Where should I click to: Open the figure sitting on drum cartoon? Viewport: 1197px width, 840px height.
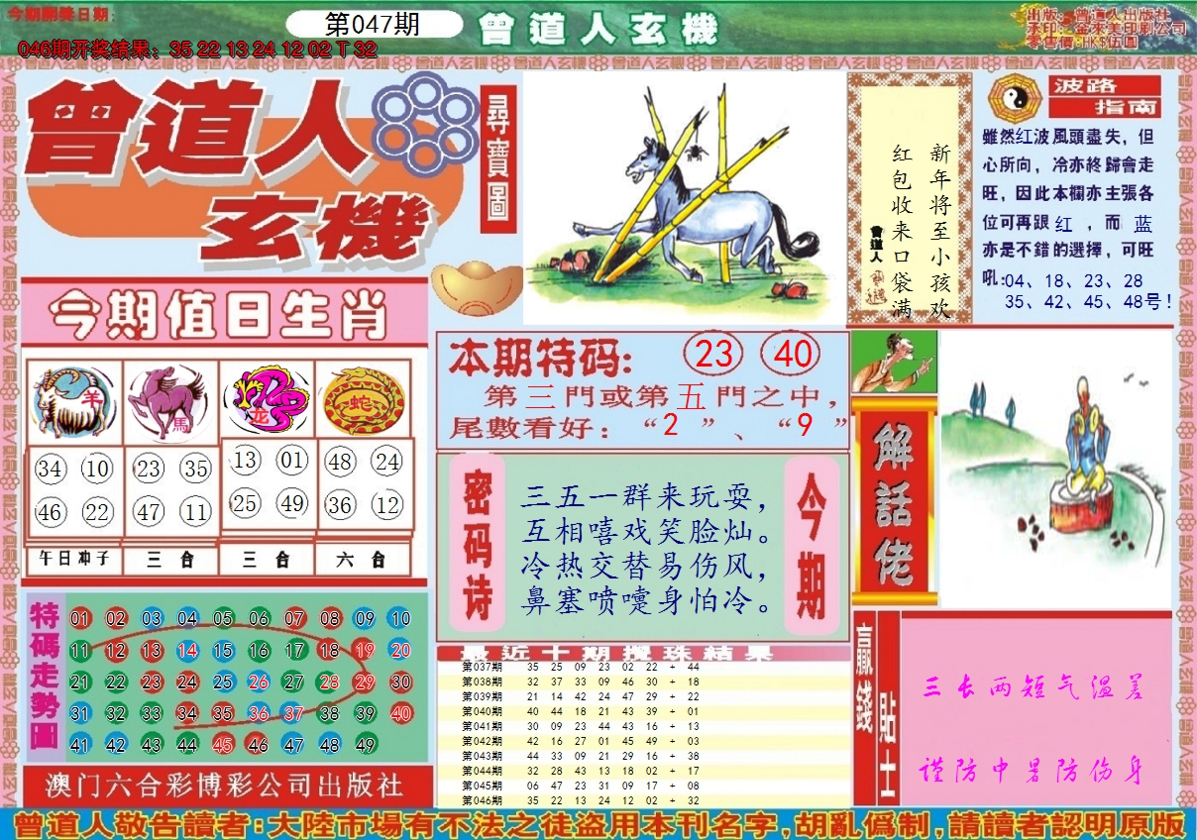1055,469
